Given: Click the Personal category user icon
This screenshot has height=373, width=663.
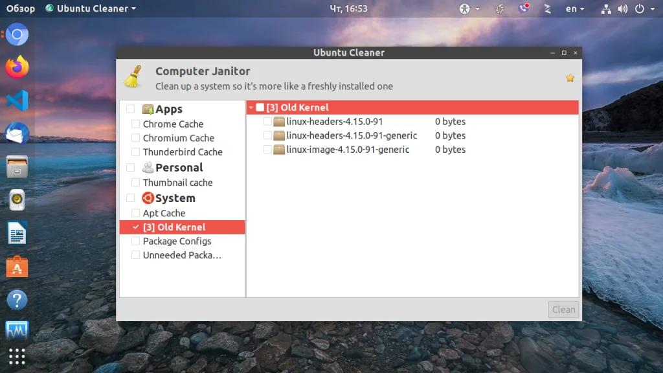Looking at the screenshot, I should 148,168.
